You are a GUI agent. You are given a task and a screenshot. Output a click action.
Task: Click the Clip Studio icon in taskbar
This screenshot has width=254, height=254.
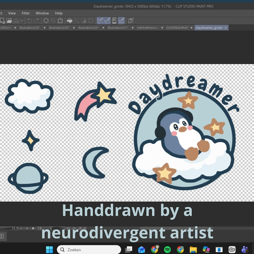232,250
